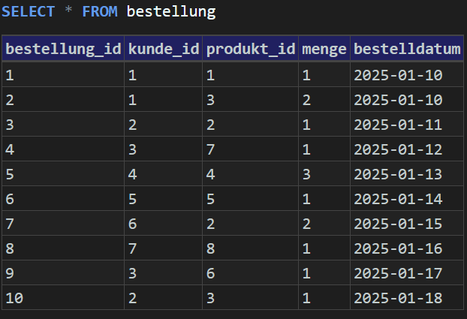Select the bestelldatum column header
Viewport: 467px width, 319px height.
click(407, 49)
